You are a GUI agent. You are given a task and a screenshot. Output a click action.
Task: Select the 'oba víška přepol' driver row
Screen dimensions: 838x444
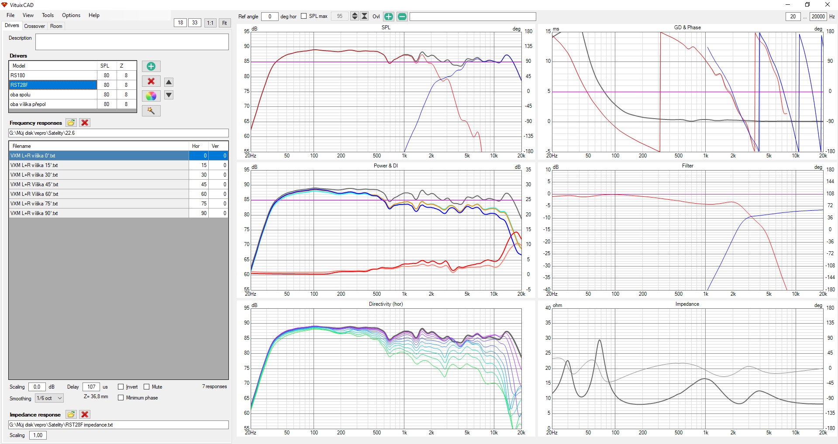pyautogui.click(x=72, y=104)
